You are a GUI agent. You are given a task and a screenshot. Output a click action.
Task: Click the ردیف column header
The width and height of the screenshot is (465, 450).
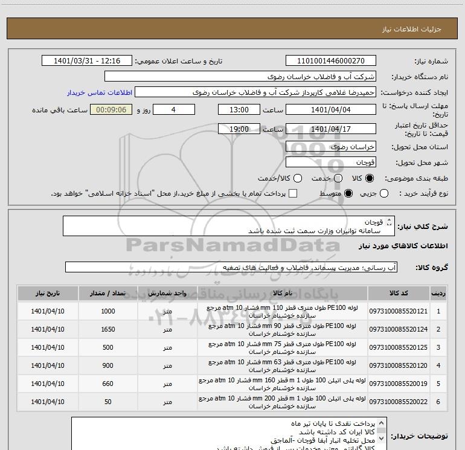point(438,293)
